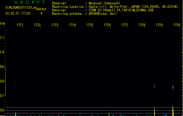
Task: Click the yellow power spike before 1729
Action: click(154, 112)
